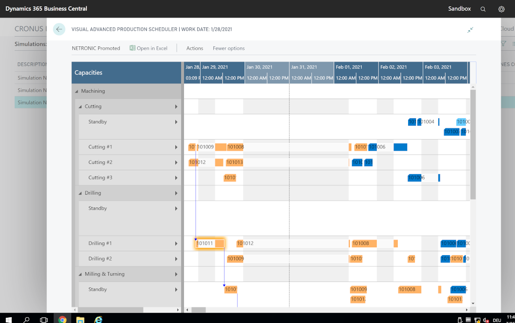Open the Actions menu

point(194,48)
